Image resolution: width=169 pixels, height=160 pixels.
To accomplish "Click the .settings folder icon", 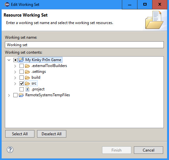I will 27,72.
